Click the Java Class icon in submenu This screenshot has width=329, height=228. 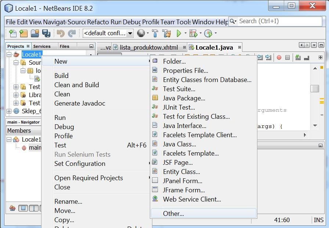[x=155, y=144]
